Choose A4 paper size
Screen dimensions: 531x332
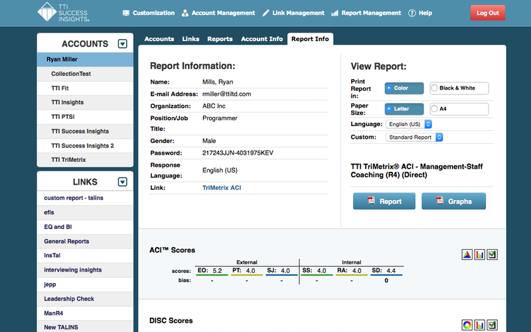click(x=459, y=109)
